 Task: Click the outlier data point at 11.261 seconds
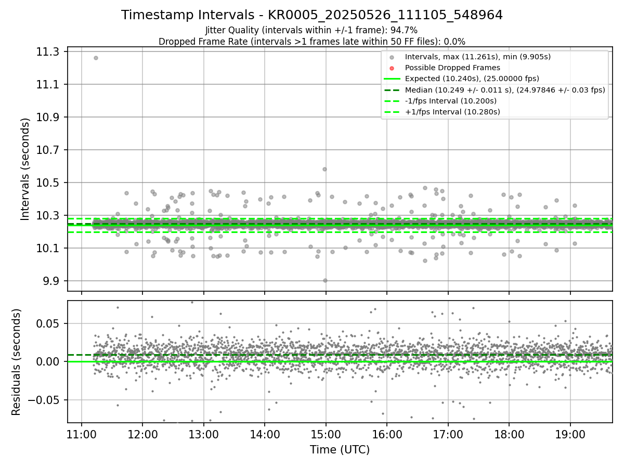[96, 58]
